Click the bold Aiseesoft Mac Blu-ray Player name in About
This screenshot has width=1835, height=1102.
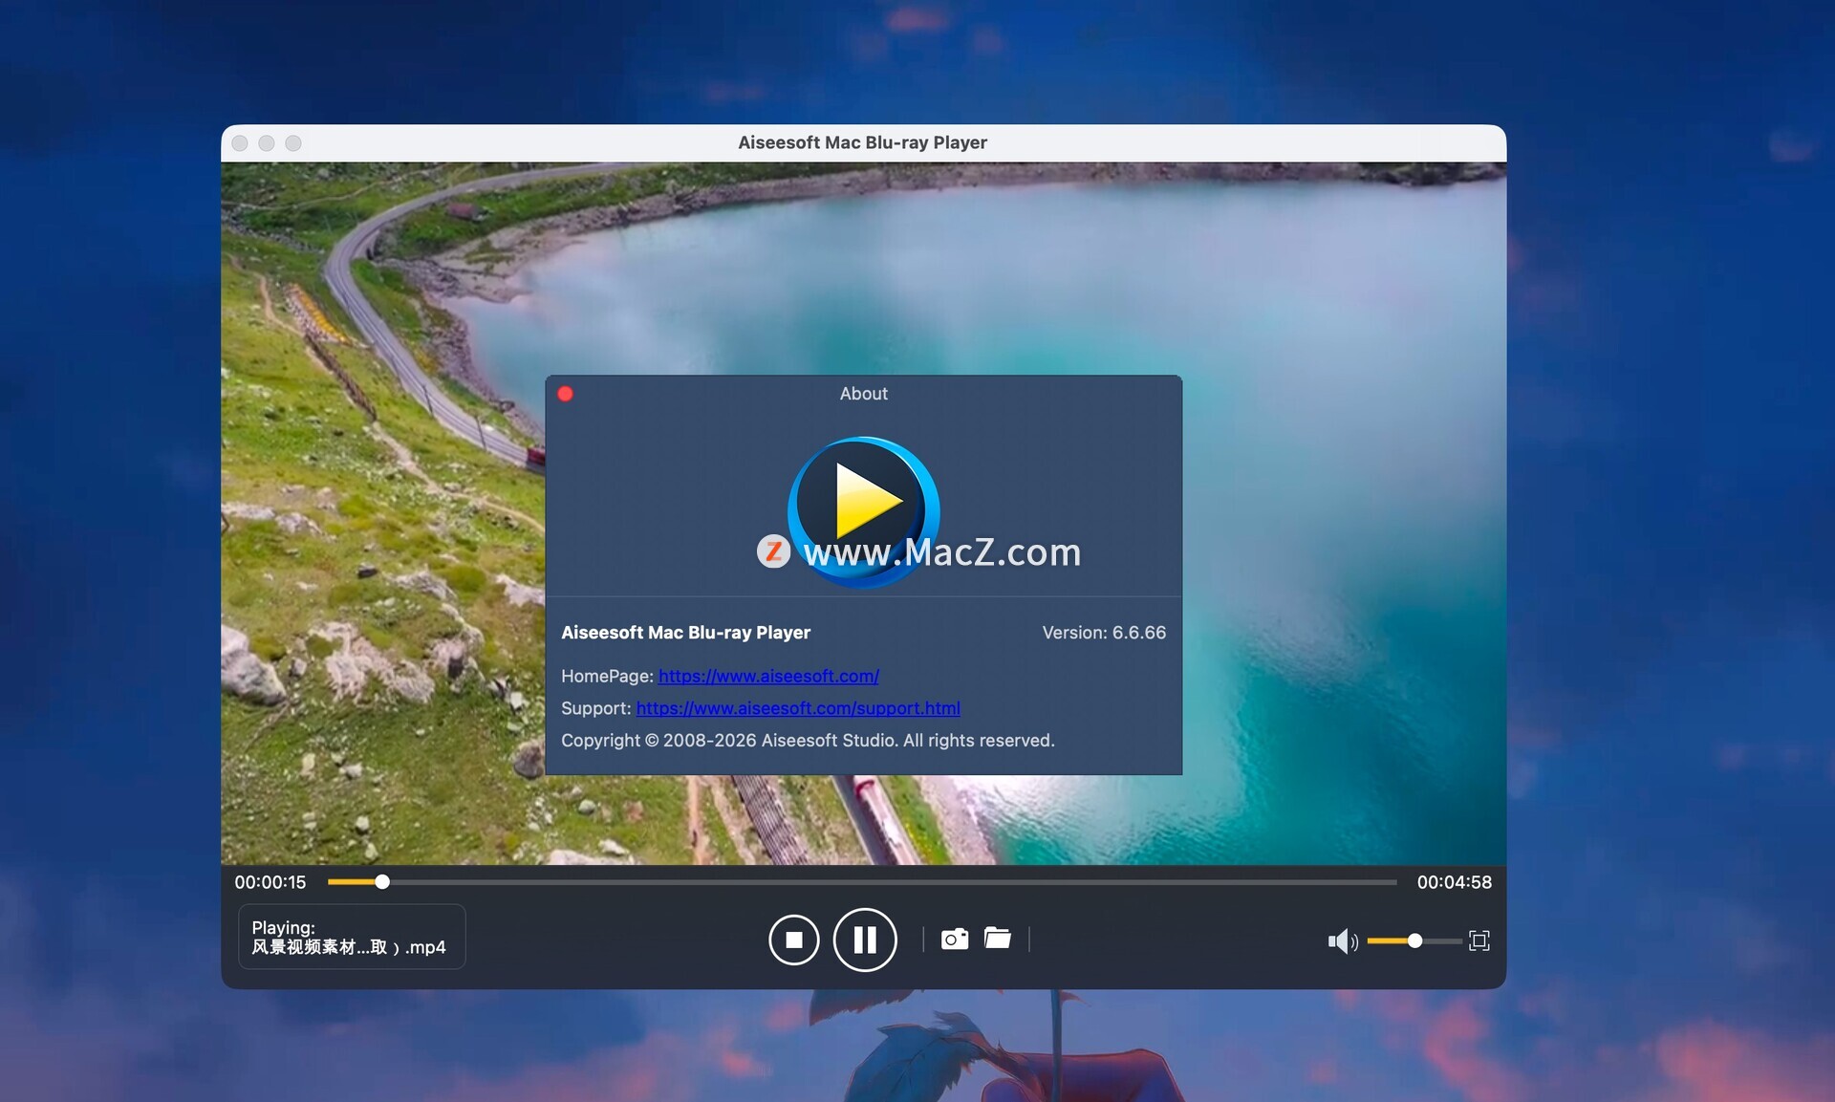point(685,633)
